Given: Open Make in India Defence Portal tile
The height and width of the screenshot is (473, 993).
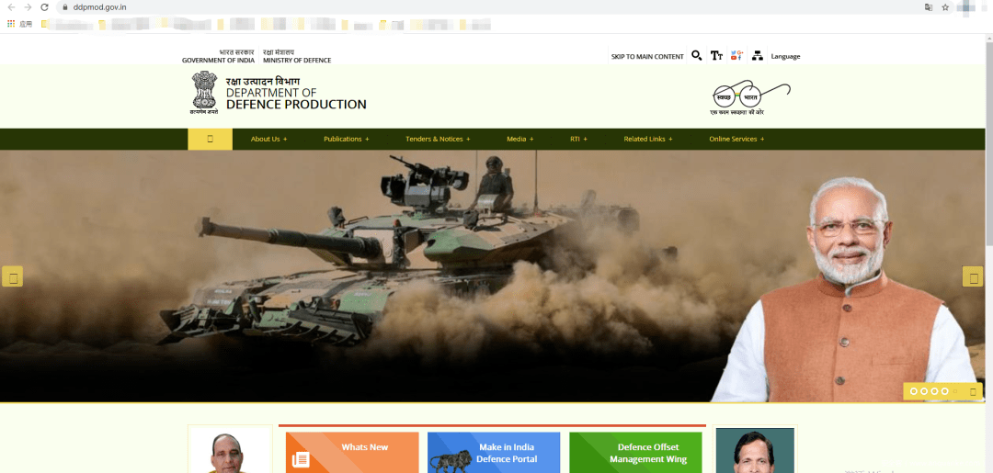Looking at the screenshot, I should 494,452.
